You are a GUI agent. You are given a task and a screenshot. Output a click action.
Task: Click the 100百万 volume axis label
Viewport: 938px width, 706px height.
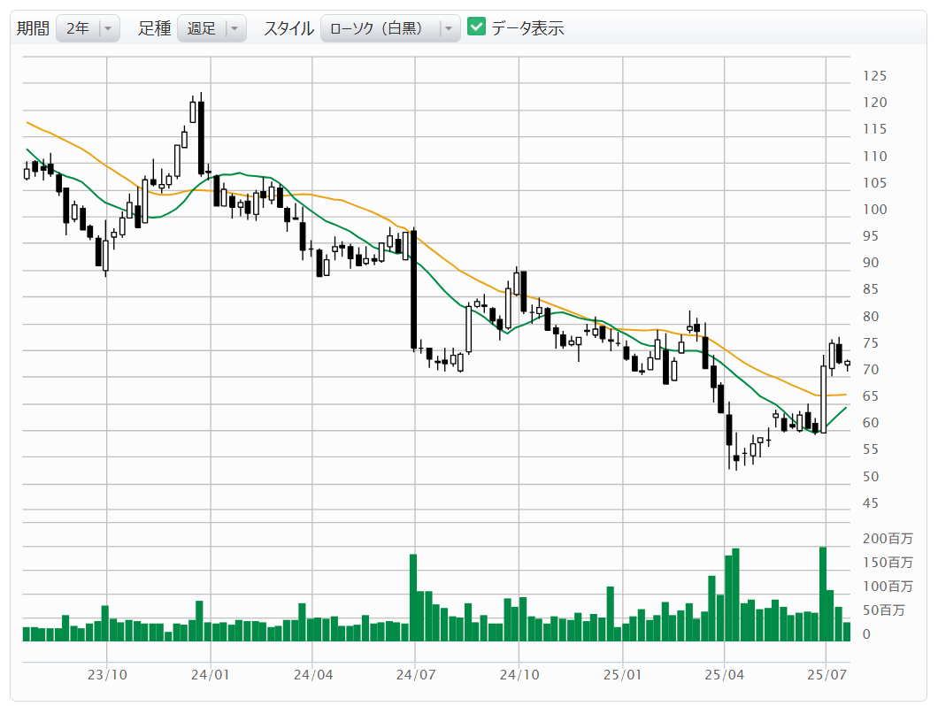tap(888, 587)
